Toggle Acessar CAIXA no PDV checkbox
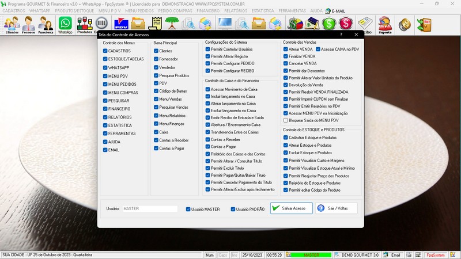The width and height of the screenshot is (461, 259). 318,49
